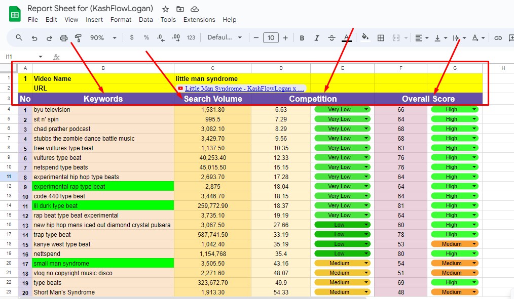Open the Help menu
The width and height of the screenshot is (514, 299).
(x=230, y=20)
